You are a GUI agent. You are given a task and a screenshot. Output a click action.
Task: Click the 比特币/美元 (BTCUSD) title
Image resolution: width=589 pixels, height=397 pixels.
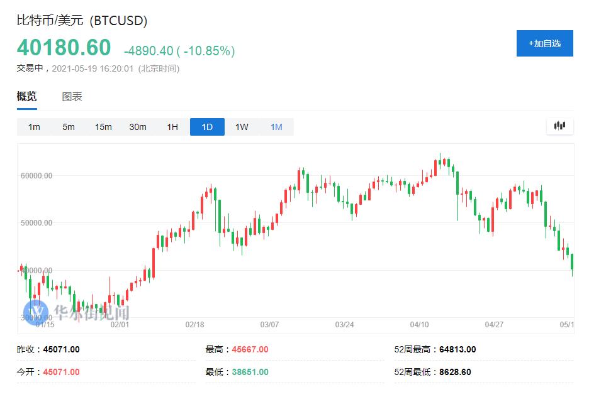(82, 21)
